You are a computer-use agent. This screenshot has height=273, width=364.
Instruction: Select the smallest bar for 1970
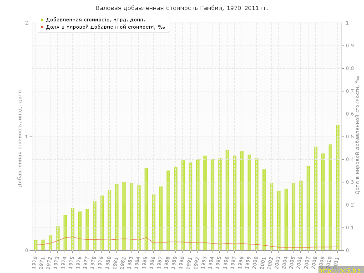tap(35, 245)
